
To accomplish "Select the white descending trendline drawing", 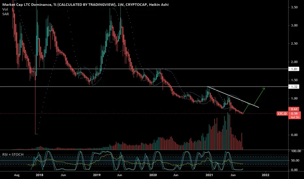I will [233, 97].
